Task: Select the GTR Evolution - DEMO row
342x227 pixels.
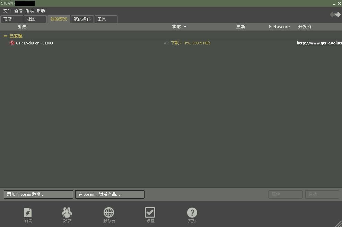Action: point(171,43)
